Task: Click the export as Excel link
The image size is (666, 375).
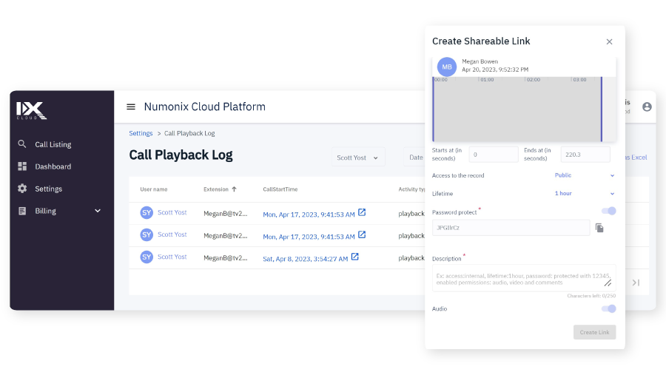Action: [x=636, y=157]
